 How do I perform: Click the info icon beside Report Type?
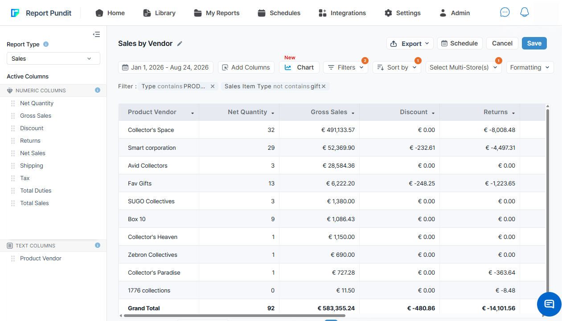pos(46,44)
